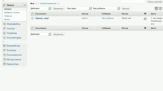The height and width of the screenshot is (91, 163).
Task: Open Добавить новую submenu item
Action: coord(12,12)
